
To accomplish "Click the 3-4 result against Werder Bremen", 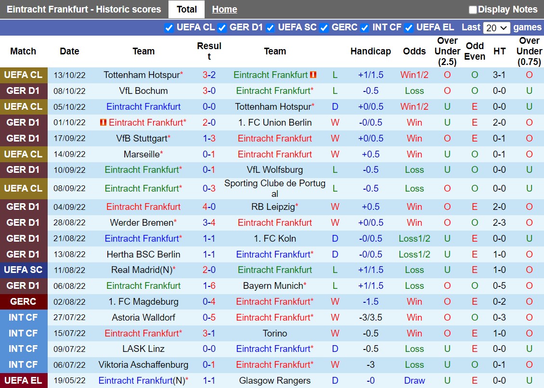I will tap(209, 222).
